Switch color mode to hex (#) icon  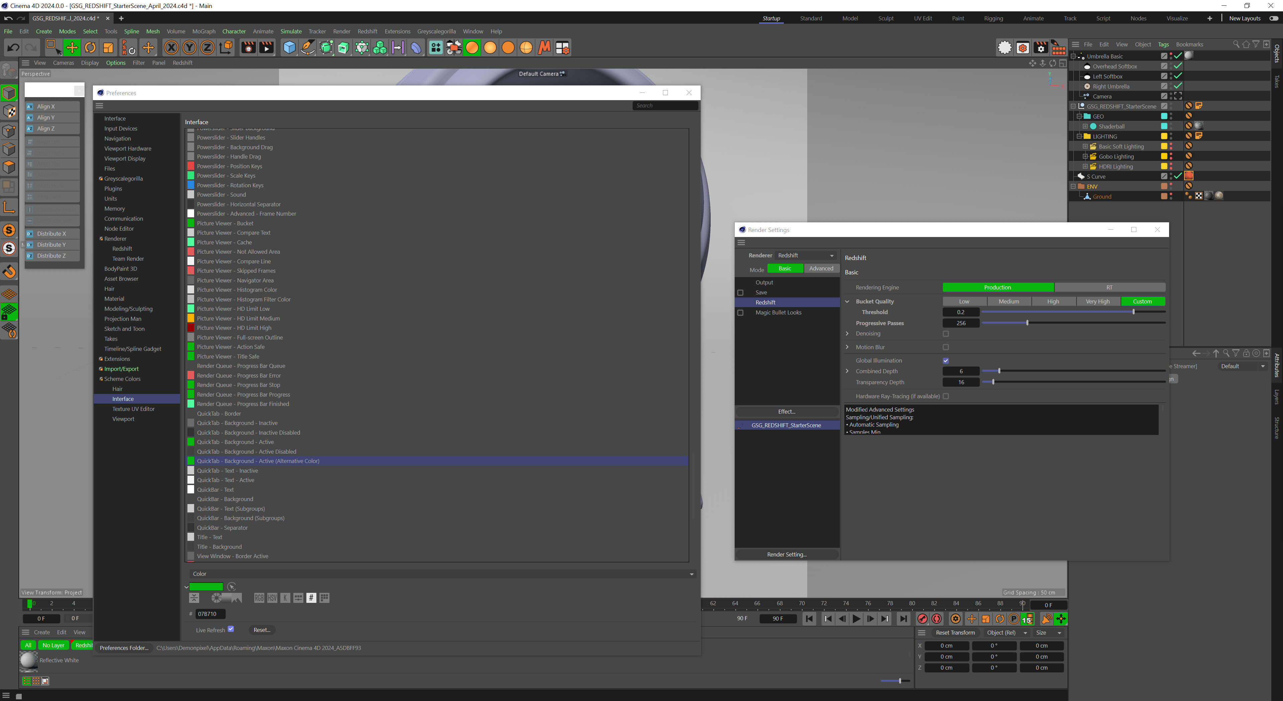click(311, 598)
